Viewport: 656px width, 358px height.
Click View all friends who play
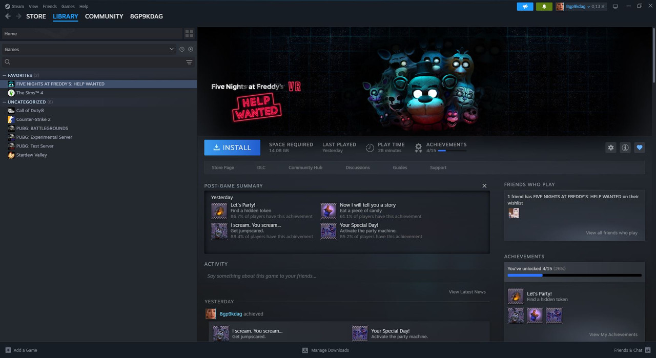click(x=612, y=233)
